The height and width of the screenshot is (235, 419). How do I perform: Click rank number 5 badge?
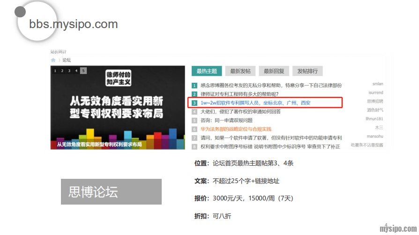[x=195, y=120]
